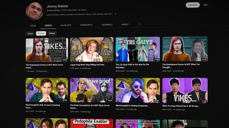Screen dimensions: 229x128
Task: Click the @JimmyRobins handle text
Action: [x=53, y=10]
